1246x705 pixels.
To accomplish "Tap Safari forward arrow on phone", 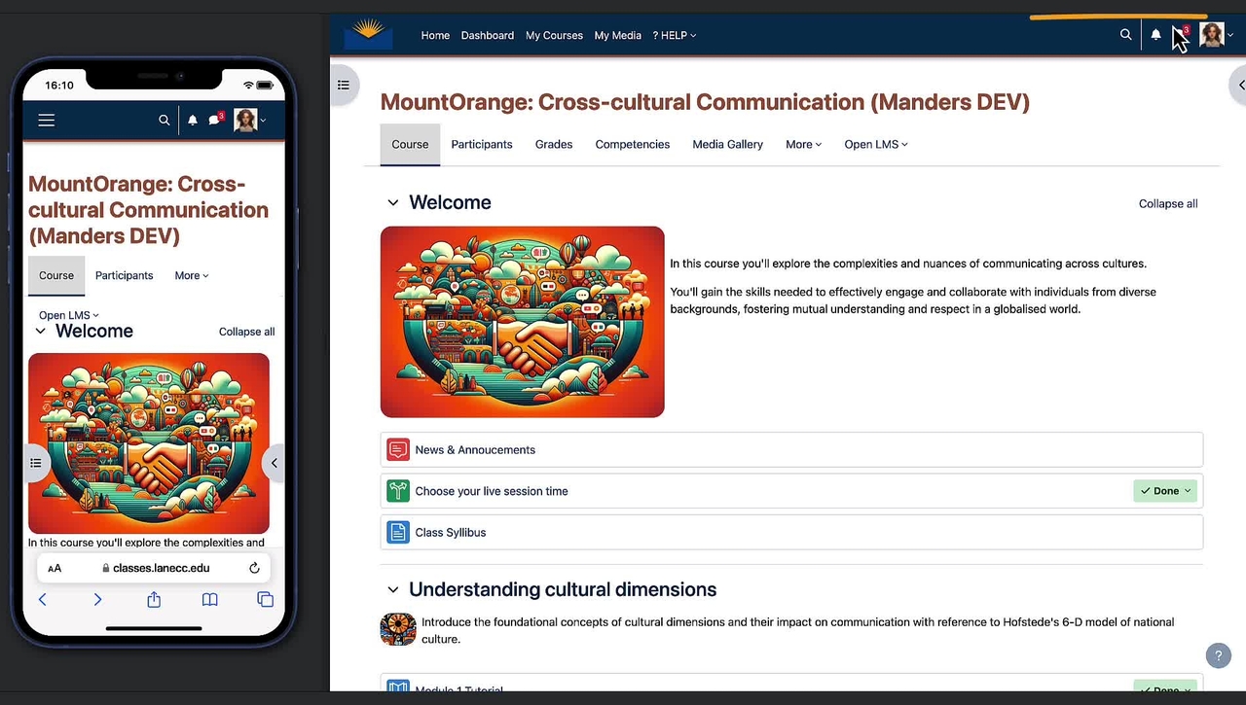I will click(x=97, y=599).
